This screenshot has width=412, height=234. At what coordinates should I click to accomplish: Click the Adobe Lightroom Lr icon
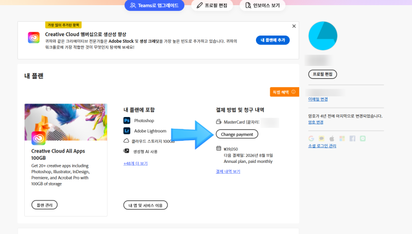click(127, 131)
